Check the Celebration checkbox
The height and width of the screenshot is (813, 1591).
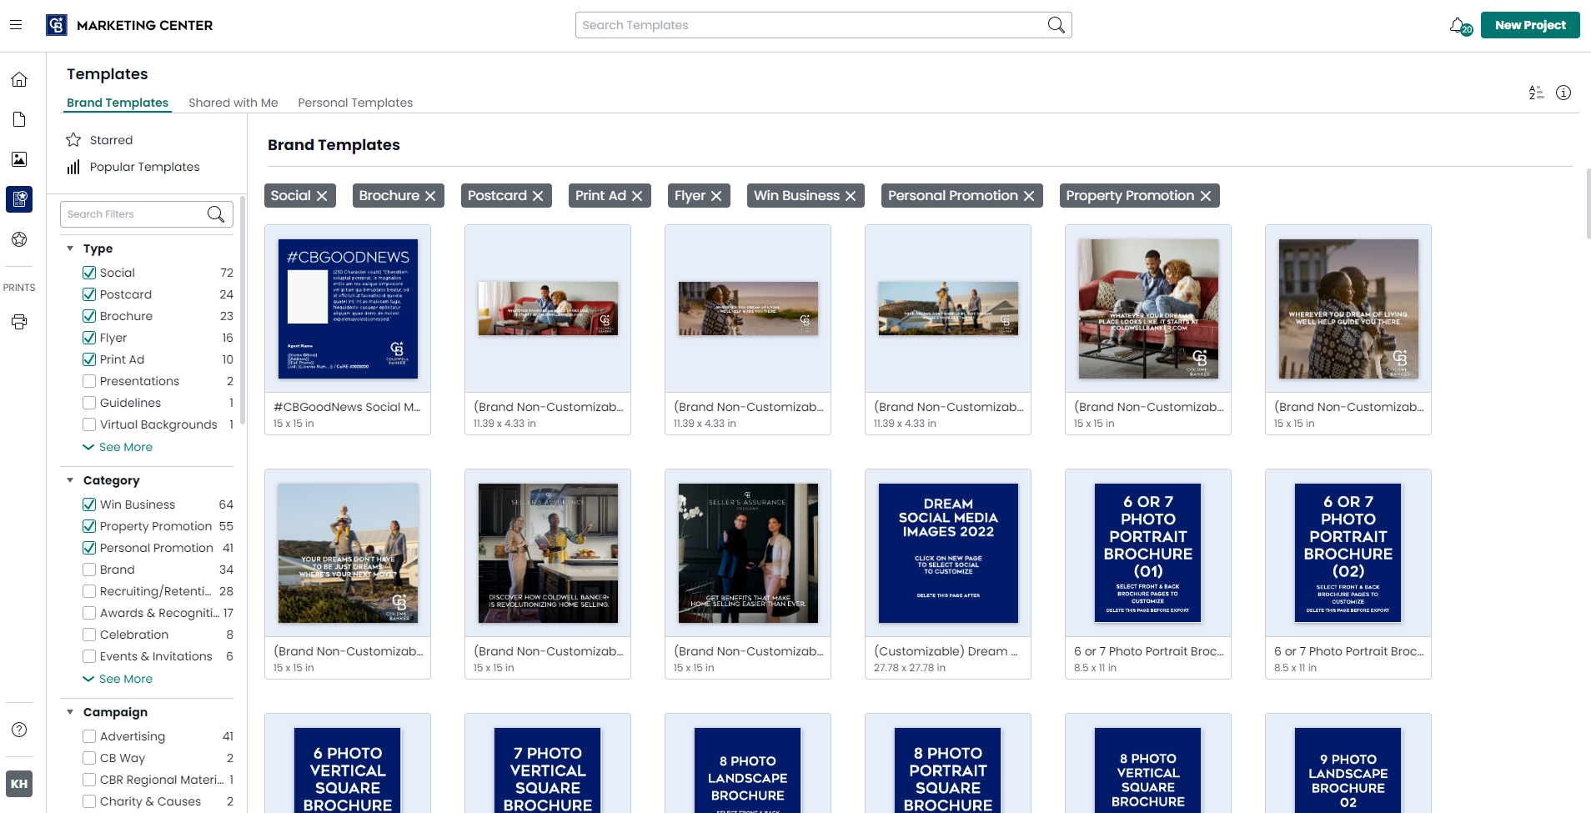89,635
